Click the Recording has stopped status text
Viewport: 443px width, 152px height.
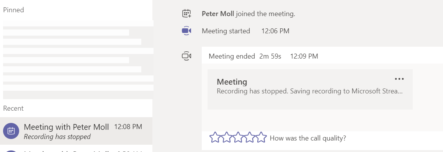pyautogui.click(x=57, y=137)
